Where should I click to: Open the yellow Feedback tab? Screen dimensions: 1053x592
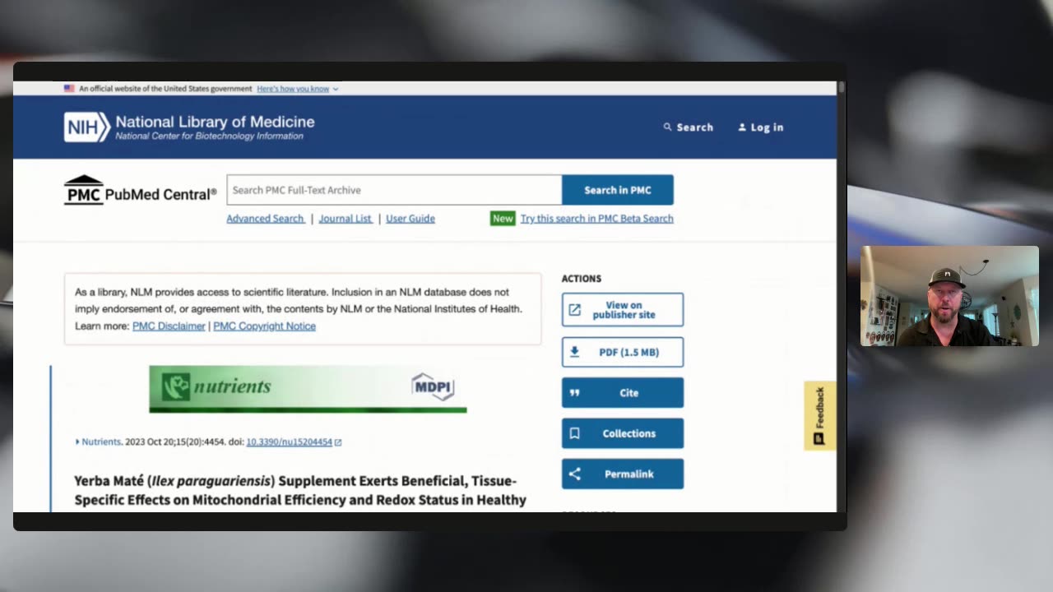click(x=819, y=415)
